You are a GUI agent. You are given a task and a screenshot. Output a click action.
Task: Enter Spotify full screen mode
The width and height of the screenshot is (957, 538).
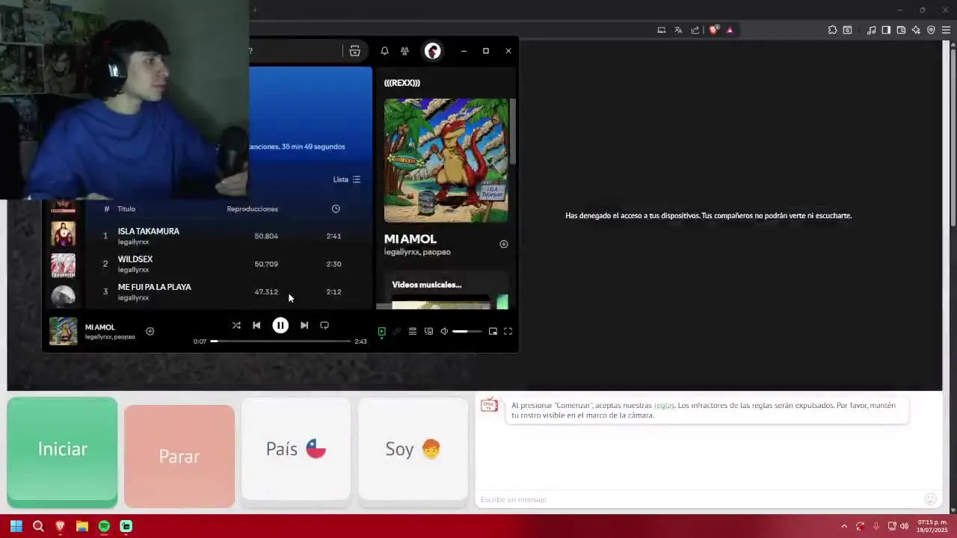click(508, 331)
